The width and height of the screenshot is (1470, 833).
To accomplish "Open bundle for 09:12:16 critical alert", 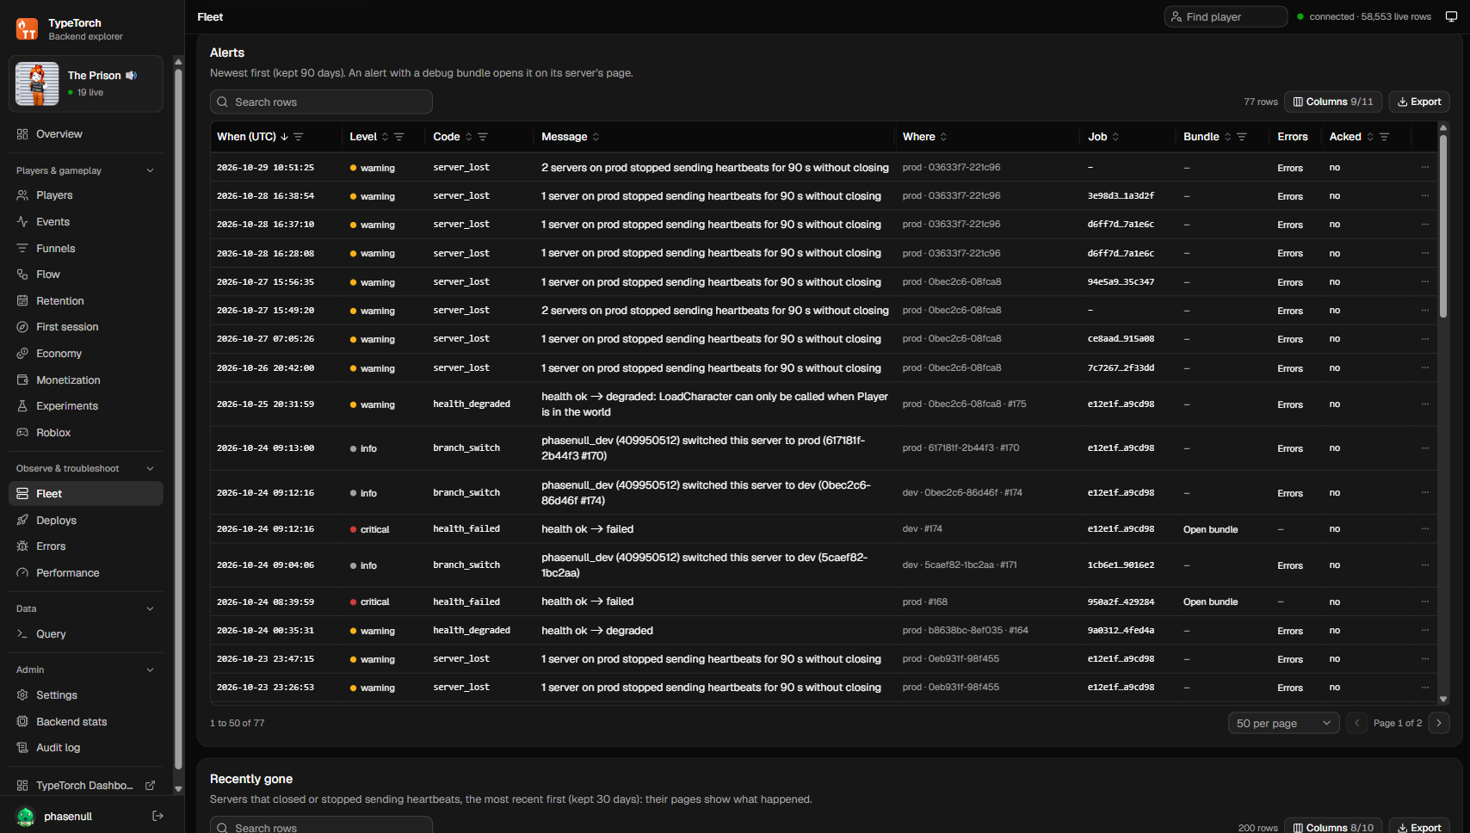I will pyautogui.click(x=1210, y=529).
